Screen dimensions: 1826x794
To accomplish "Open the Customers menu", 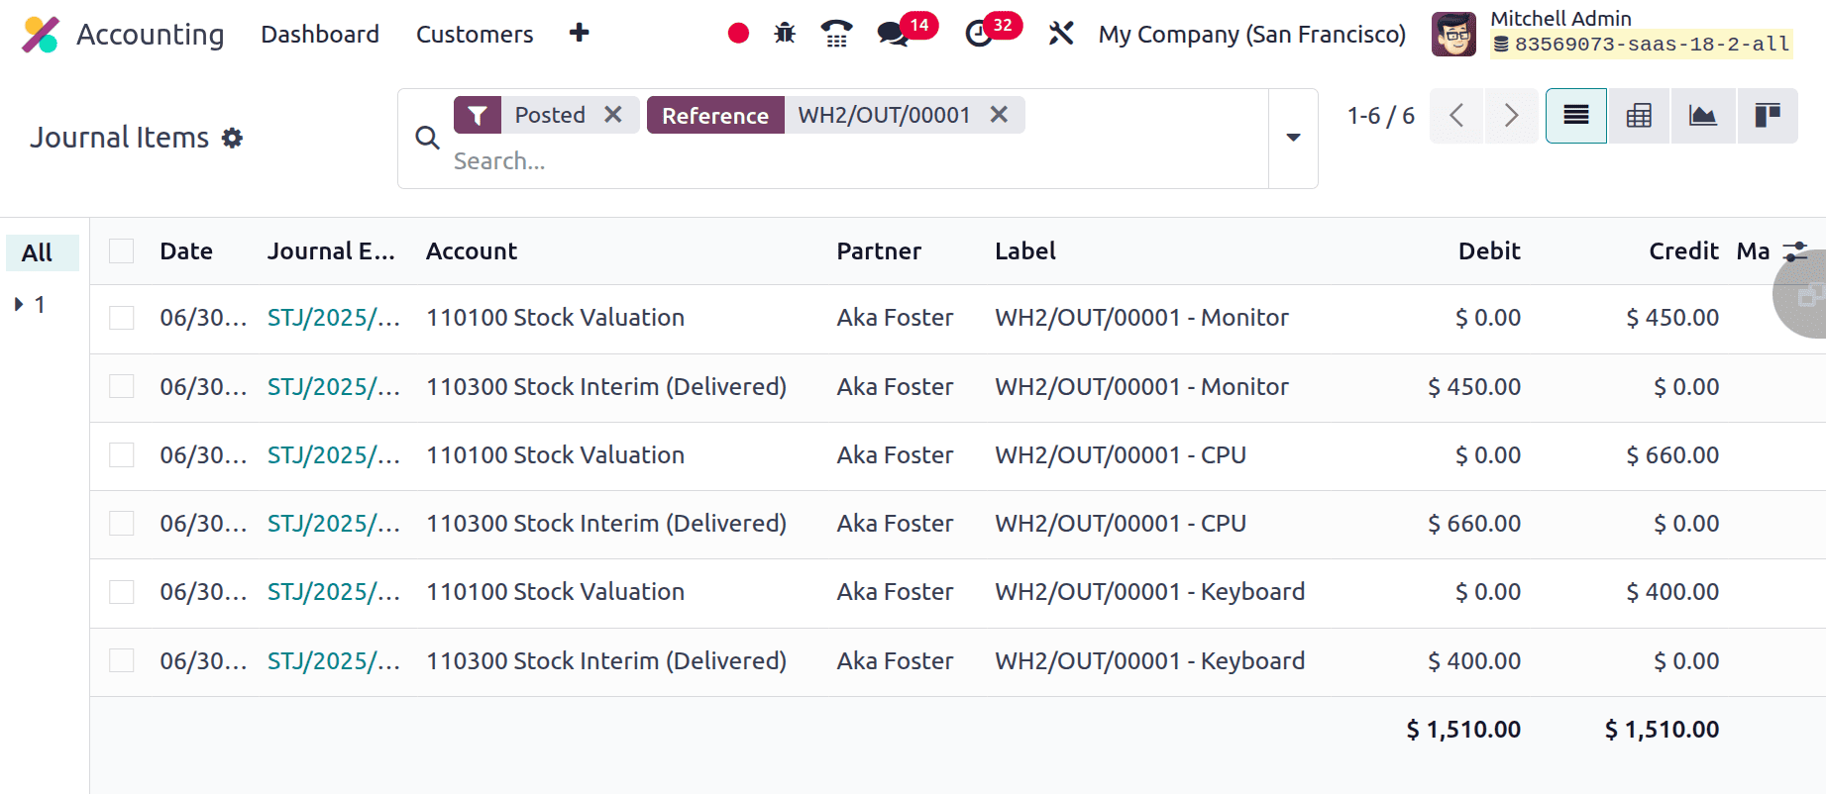I will click(x=475, y=34).
